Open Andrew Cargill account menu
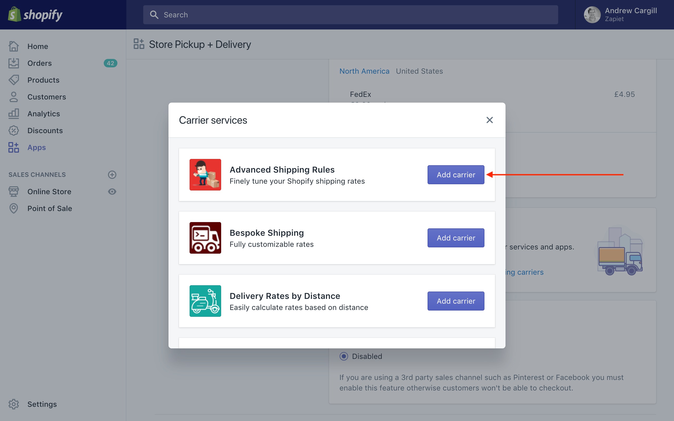674x421 pixels. click(621, 15)
